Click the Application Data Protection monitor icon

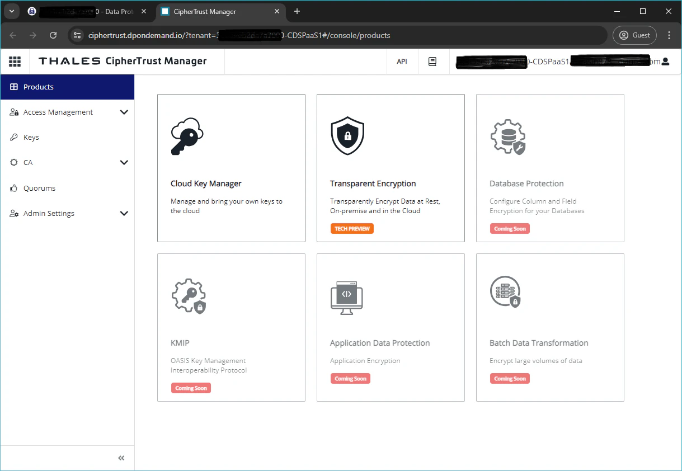[x=347, y=297]
